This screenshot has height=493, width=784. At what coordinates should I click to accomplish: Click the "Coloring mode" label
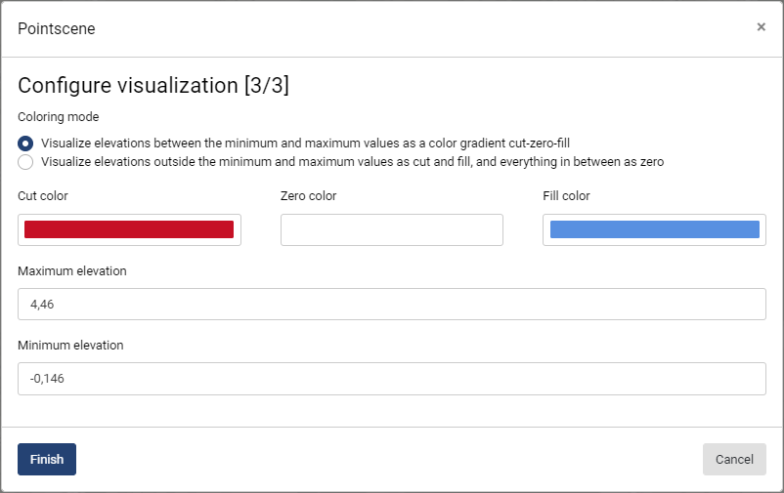click(x=59, y=117)
